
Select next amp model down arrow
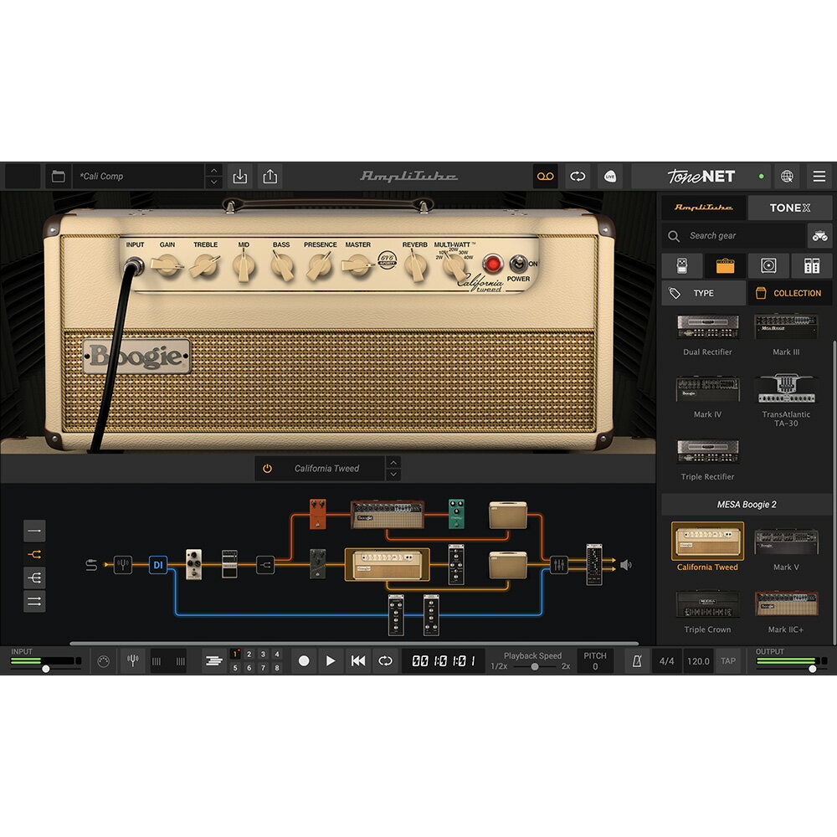[x=393, y=475]
